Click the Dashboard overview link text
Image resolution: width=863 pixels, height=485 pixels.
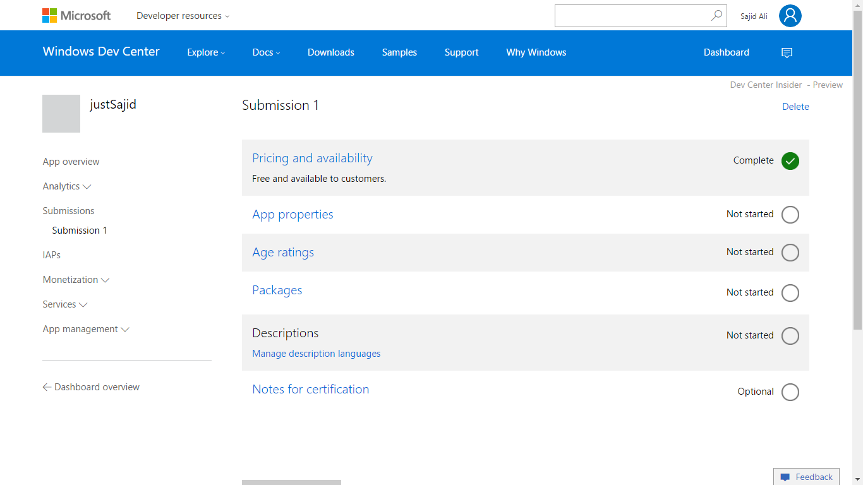[x=97, y=387]
